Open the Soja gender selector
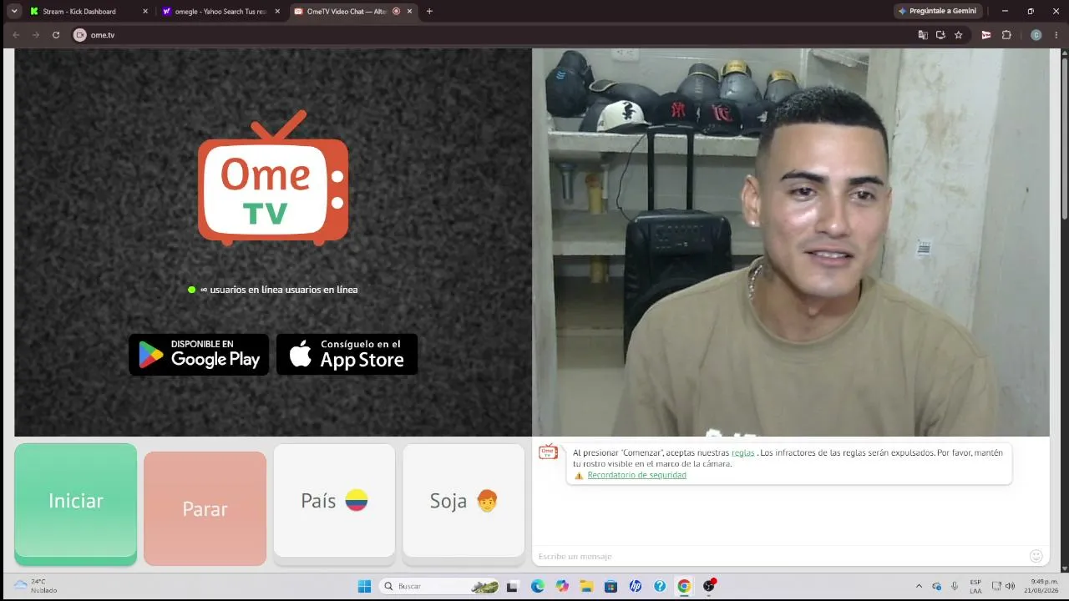The height and width of the screenshot is (601, 1069). tap(464, 501)
